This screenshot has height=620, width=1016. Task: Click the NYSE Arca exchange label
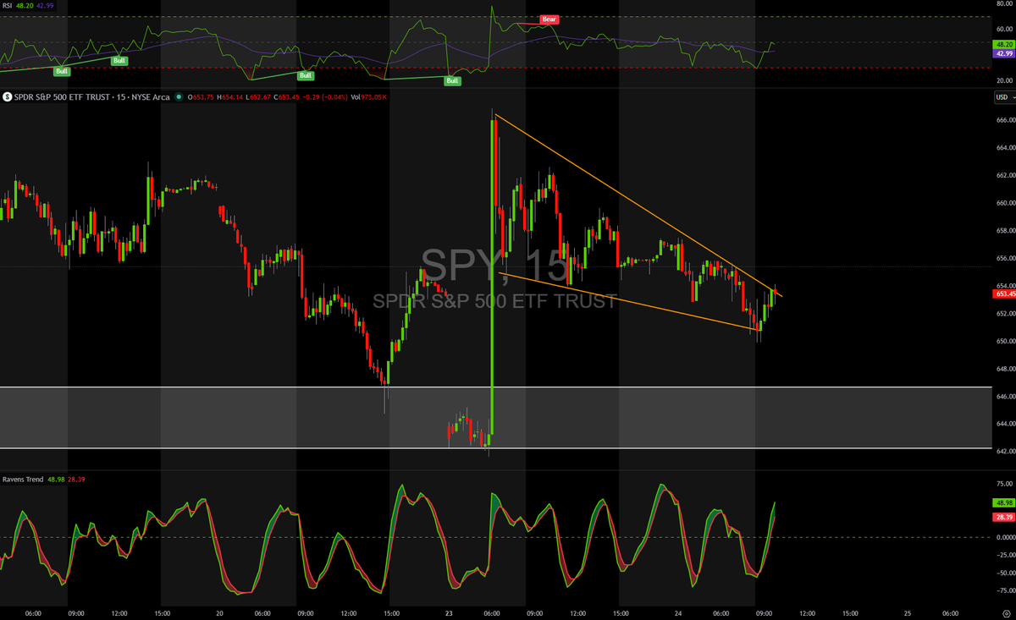coord(149,96)
